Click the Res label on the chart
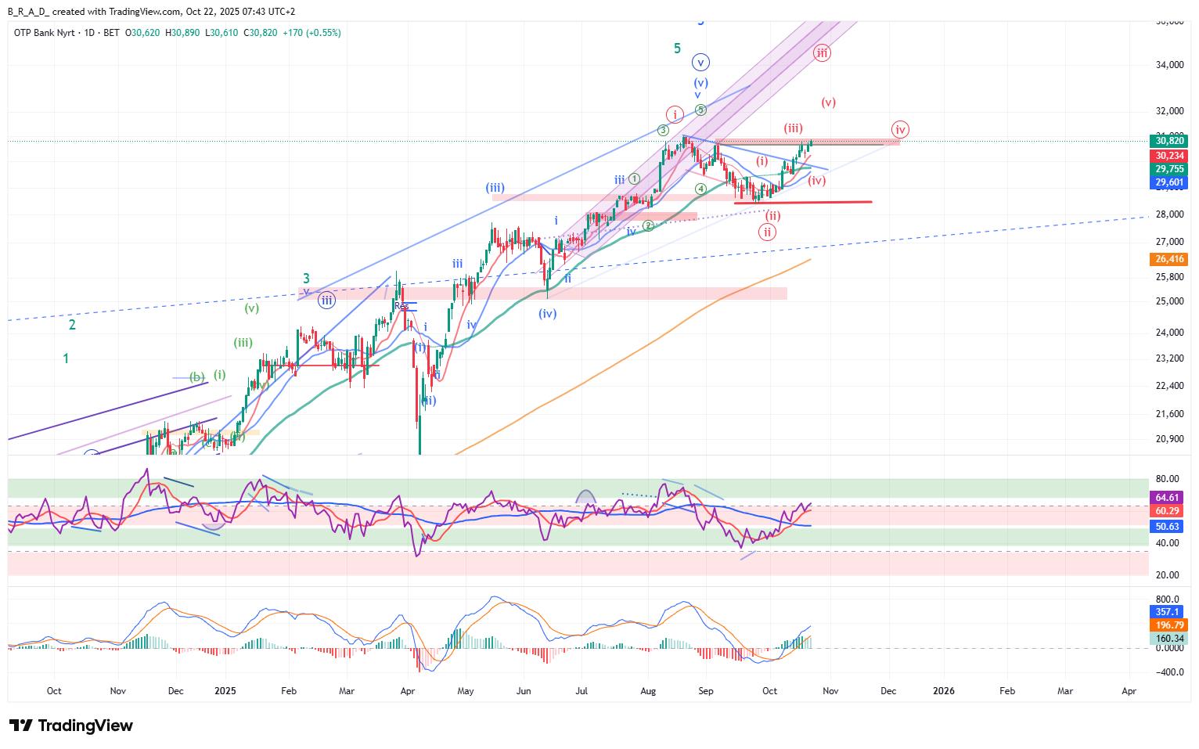The height and width of the screenshot is (749, 1199). click(401, 306)
